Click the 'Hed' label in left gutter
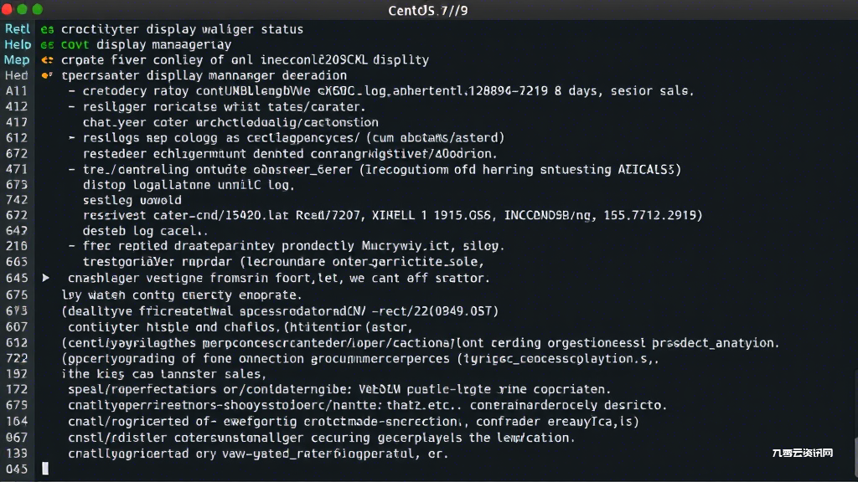The width and height of the screenshot is (858, 482). pos(17,75)
